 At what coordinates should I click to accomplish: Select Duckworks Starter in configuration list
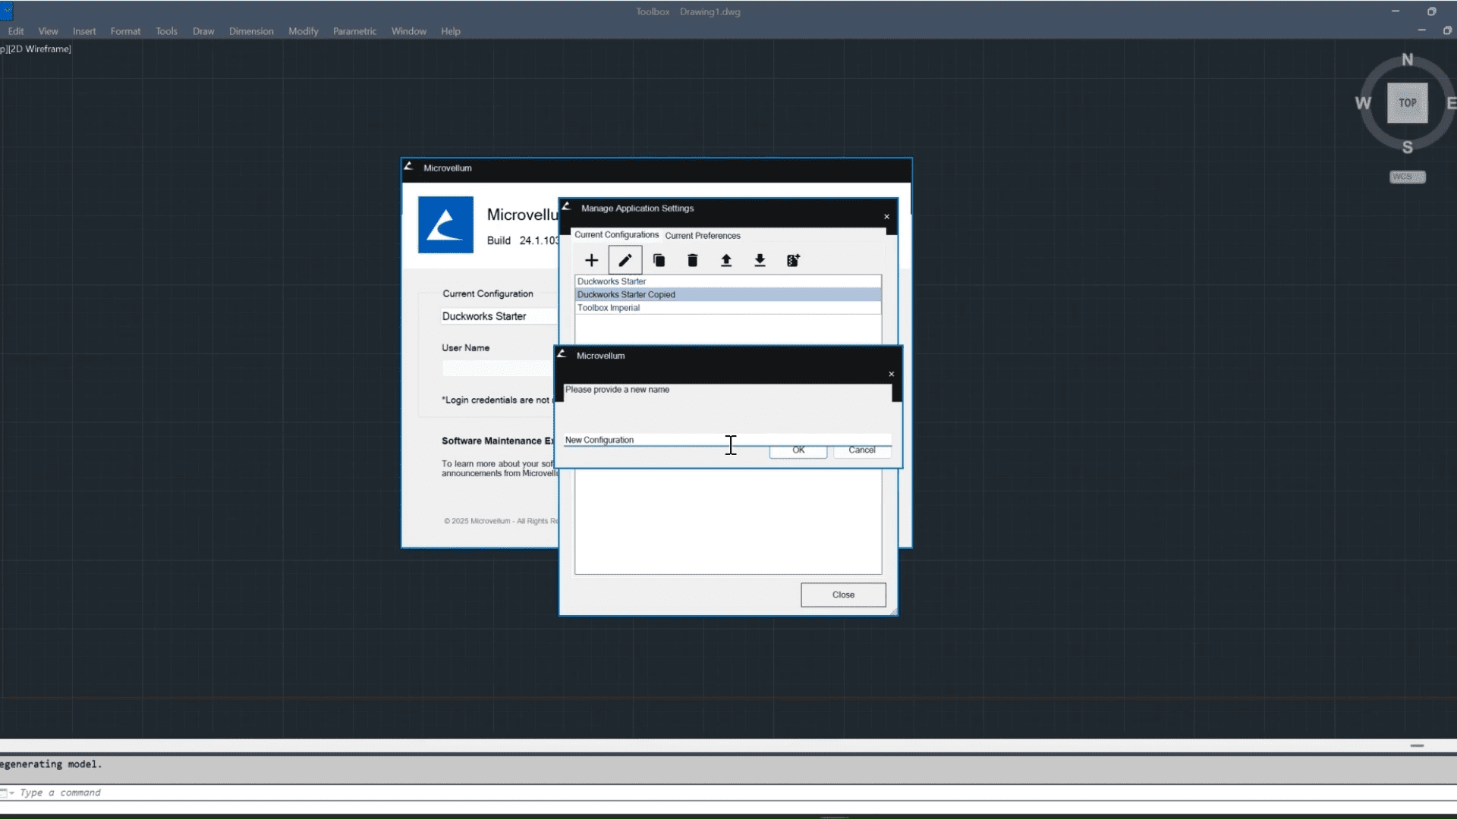click(728, 281)
